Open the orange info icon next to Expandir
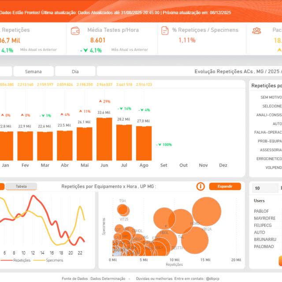Screen dimensions: 282x282 click(x=200, y=186)
